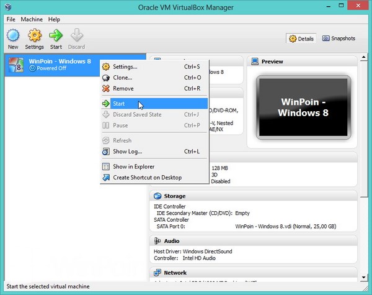This screenshot has width=372, height=295.
Task: Choose Create Shortcut on Desktop
Action: click(154, 178)
